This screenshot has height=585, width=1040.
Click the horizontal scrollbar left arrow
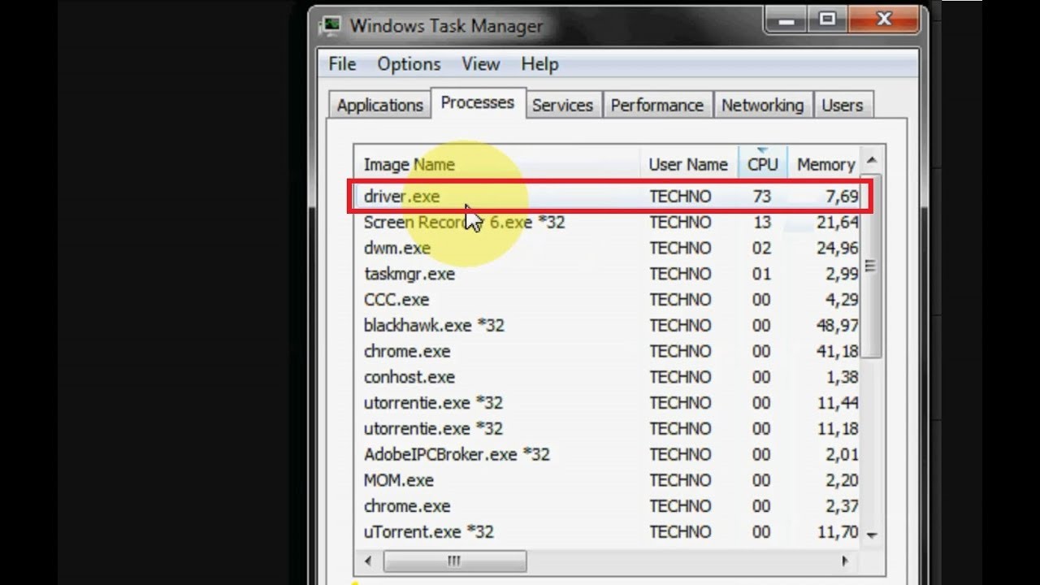[368, 561]
